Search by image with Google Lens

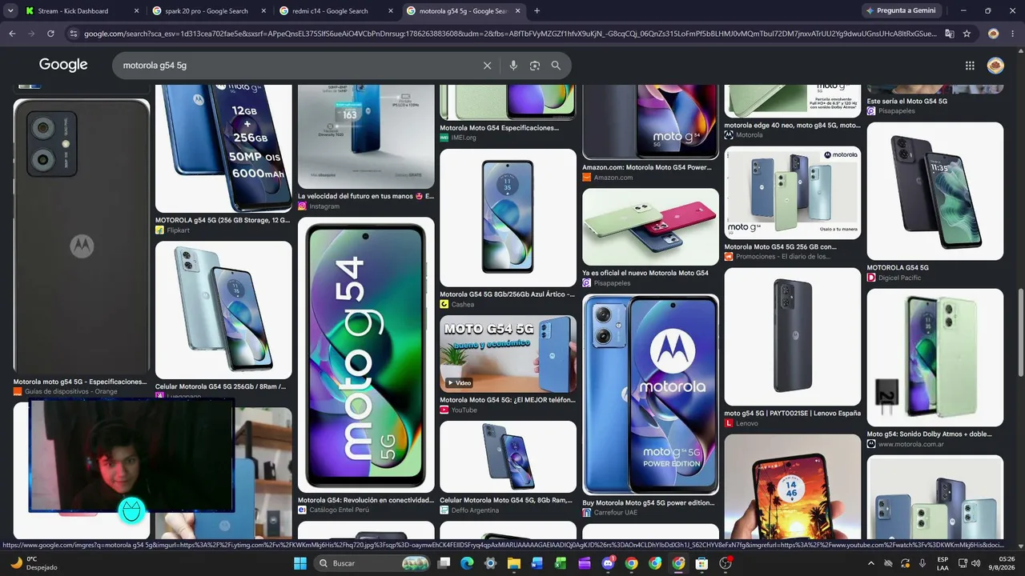(x=535, y=66)
